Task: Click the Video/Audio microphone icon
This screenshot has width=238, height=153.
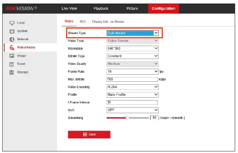Action: pos(12,48)
